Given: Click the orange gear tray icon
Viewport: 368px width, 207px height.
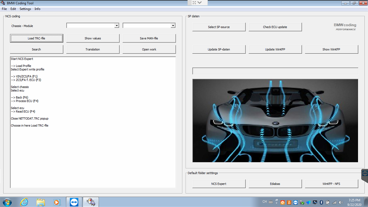Looking at the screenshot, I should (283, 202).
